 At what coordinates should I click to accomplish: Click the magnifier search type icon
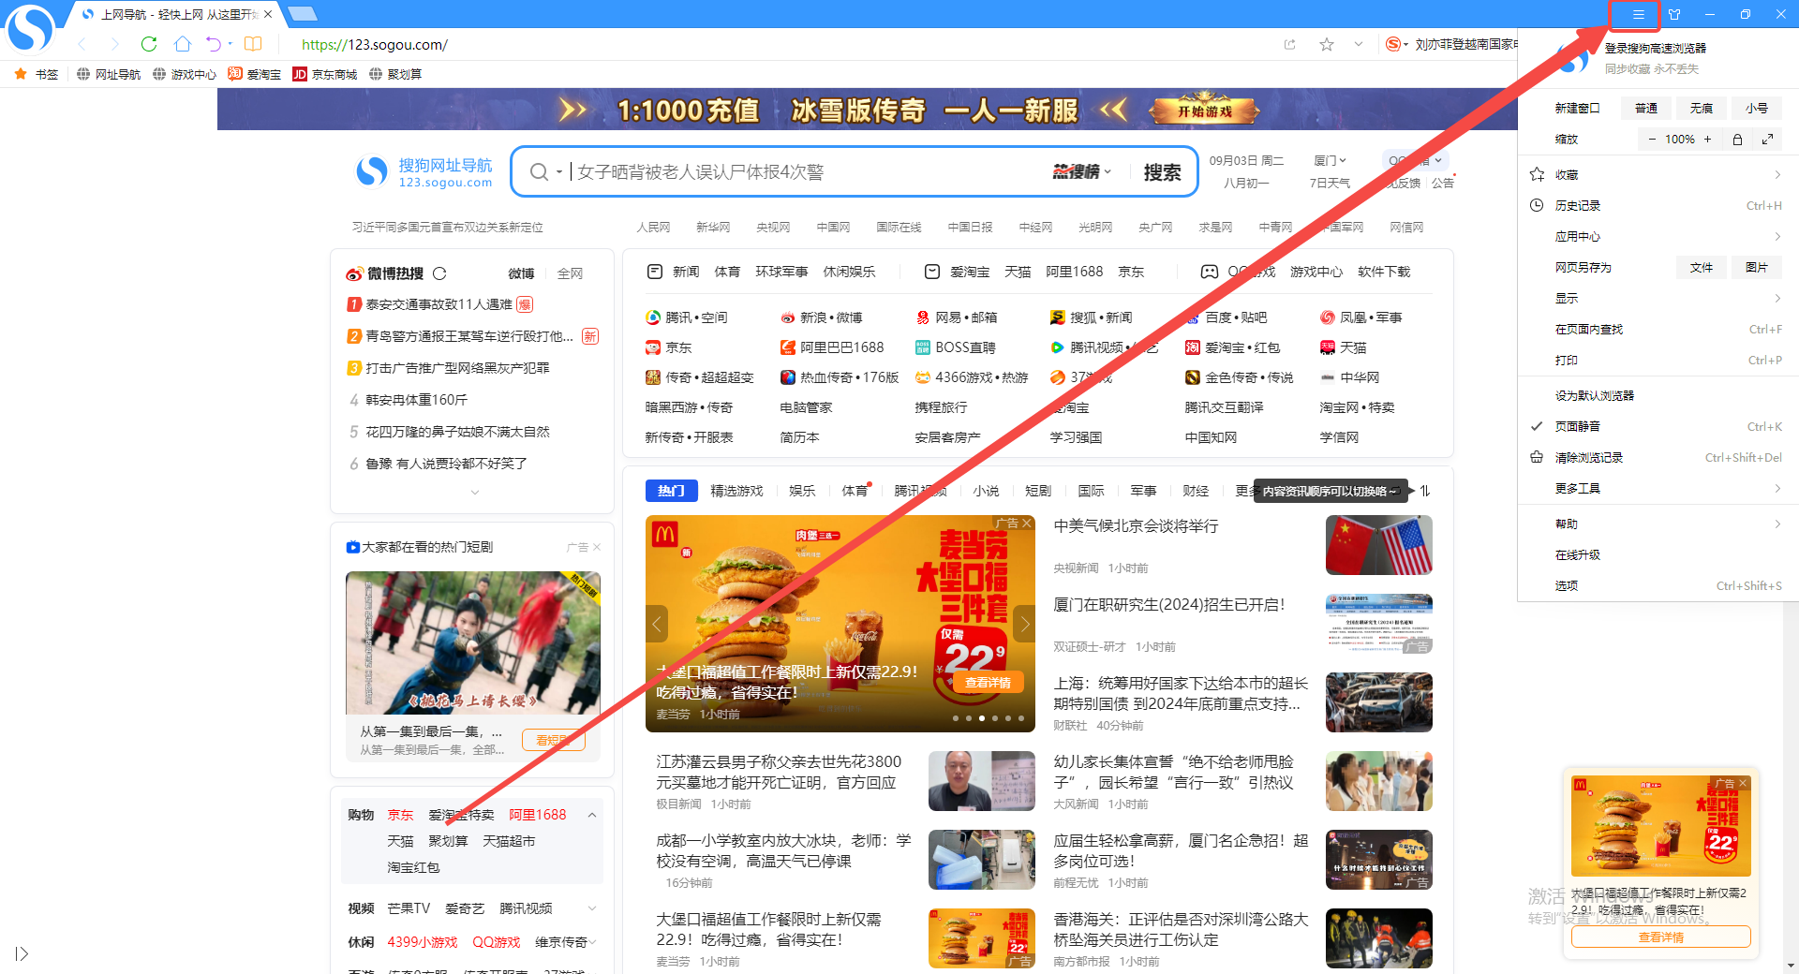coord(539,171)
